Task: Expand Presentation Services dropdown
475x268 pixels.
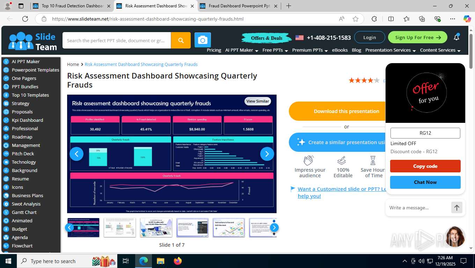Action: (x=390, y=50)
